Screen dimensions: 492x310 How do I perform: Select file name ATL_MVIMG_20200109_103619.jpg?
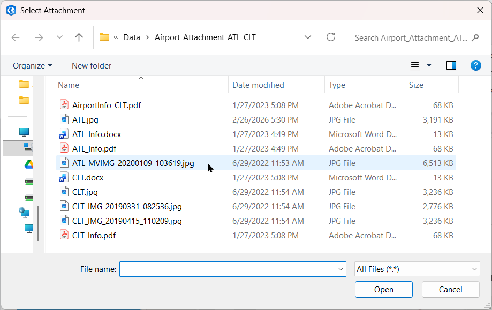tap(133, 163)
